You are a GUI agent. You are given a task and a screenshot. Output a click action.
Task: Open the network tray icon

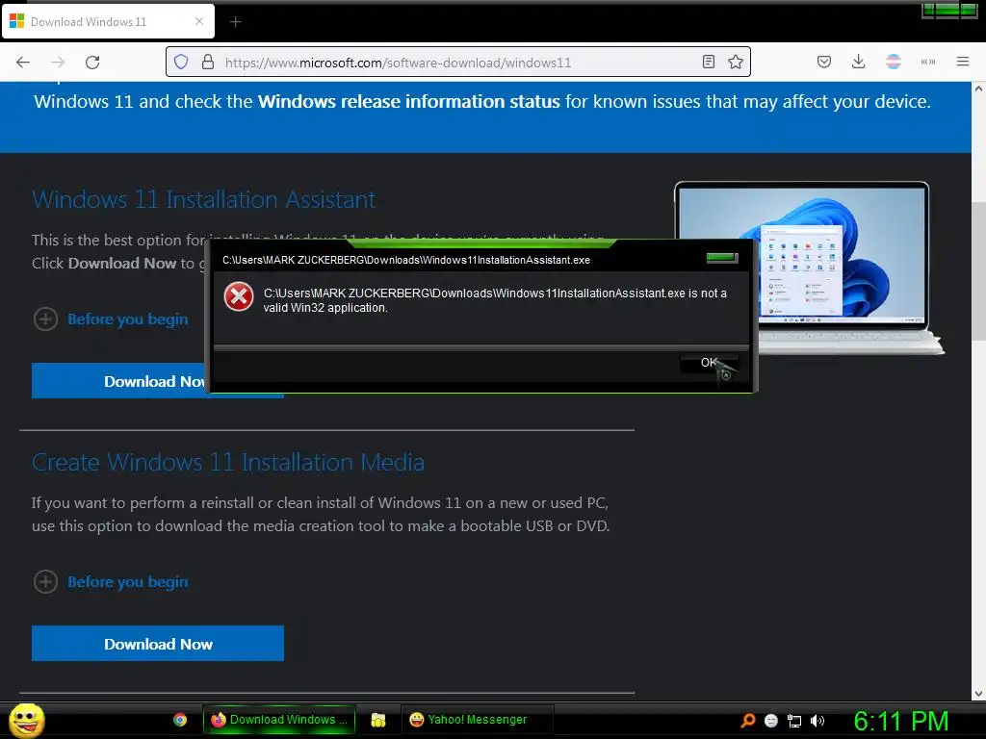(794, 721)
